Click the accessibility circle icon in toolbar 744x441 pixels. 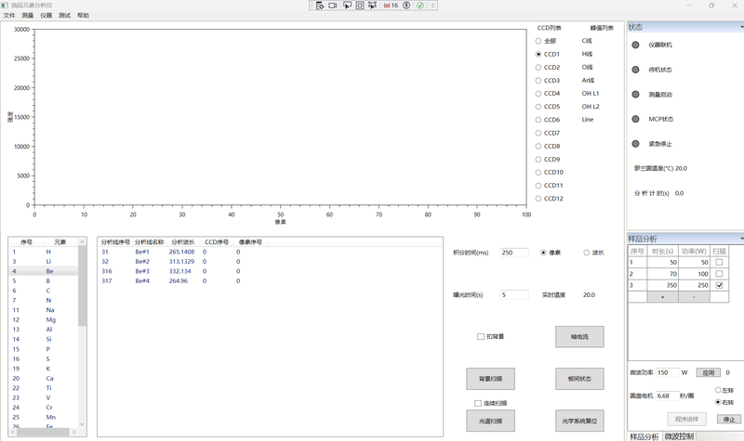[406, 6]
